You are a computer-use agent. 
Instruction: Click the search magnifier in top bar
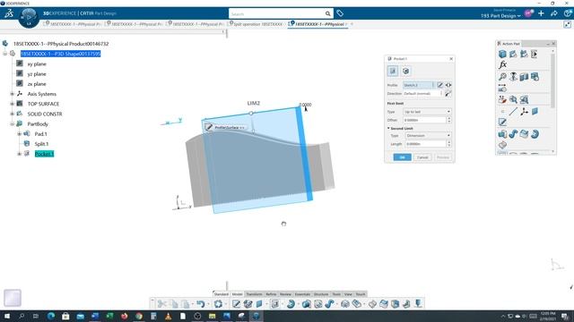(327, 14)
